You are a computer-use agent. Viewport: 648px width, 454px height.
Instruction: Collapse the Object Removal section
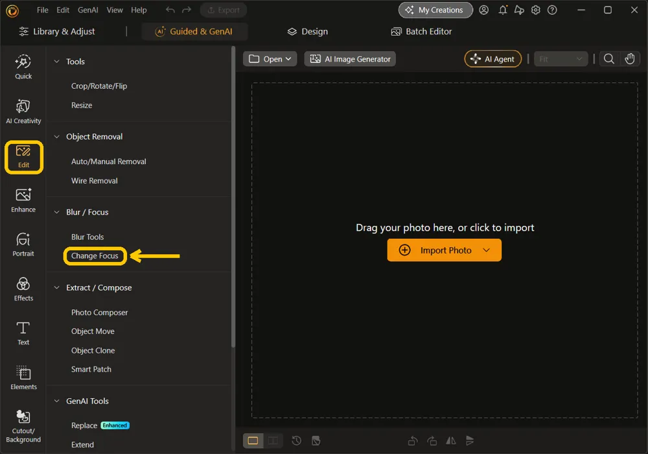coord(56,136)
